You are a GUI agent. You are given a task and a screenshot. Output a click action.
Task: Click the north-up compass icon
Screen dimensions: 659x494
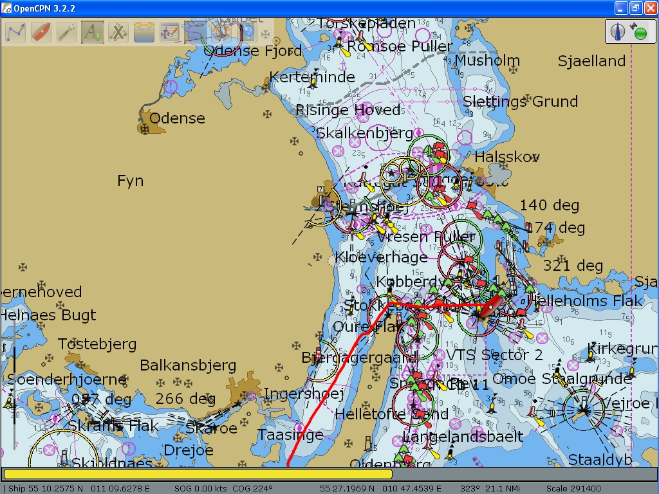pos(617,32)
